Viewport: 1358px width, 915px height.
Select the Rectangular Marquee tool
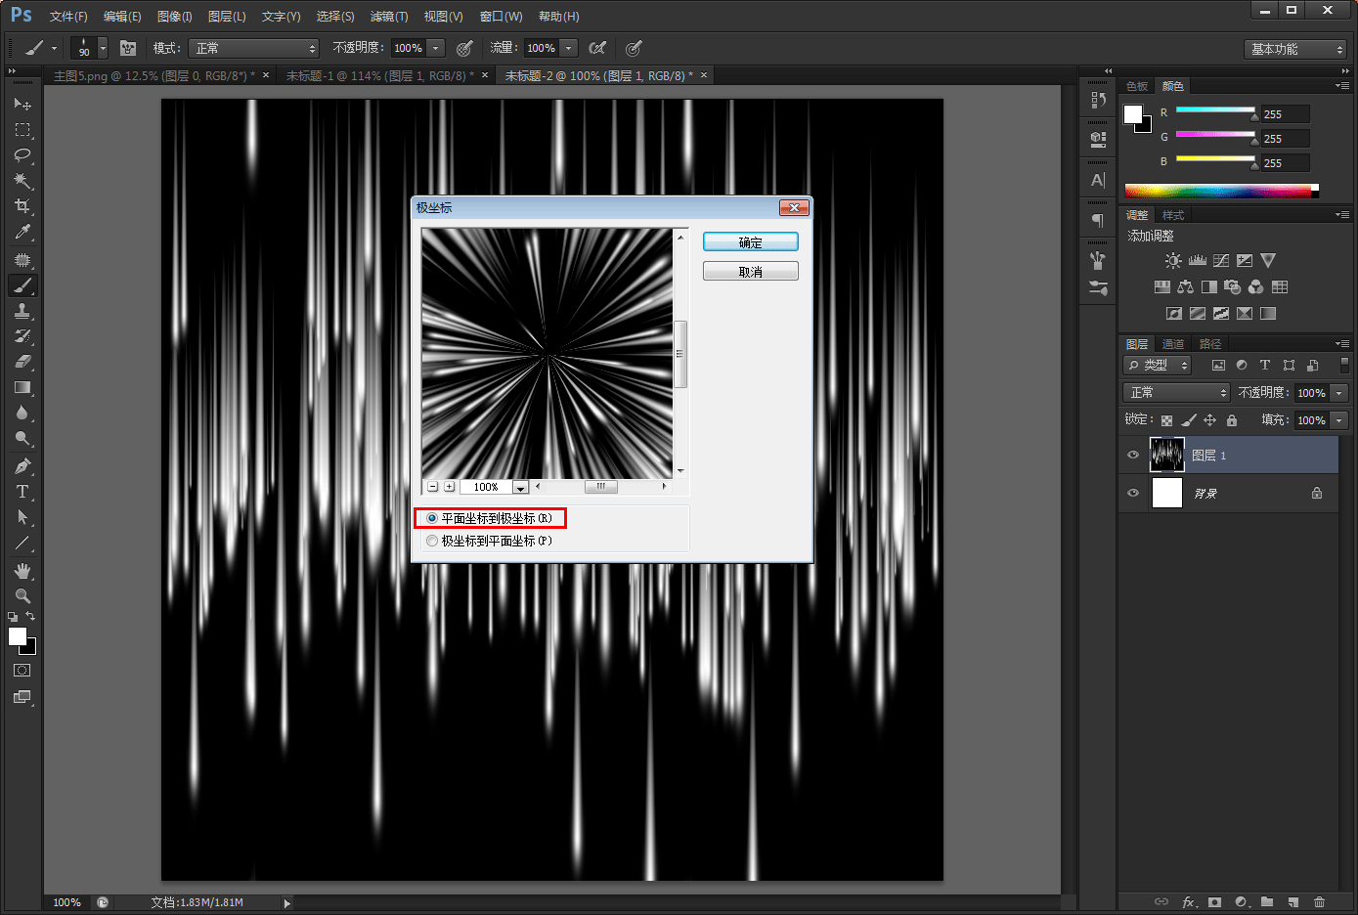coord(22,130)
